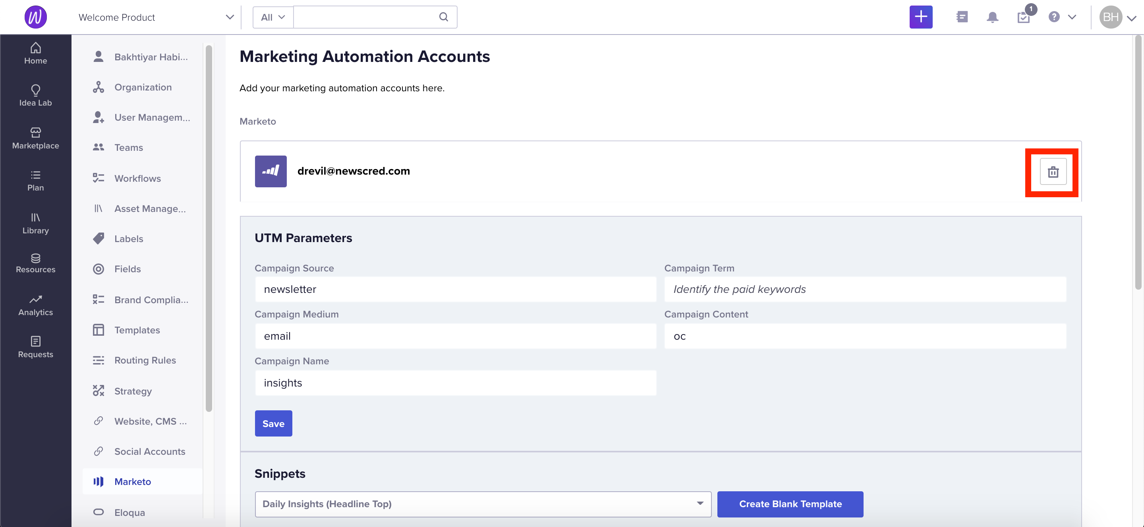Image resolution: width=1144 pixels, height=527 pixels.
Task: Select Routing Rules in settings menu
Action: [x=142, y=360]
